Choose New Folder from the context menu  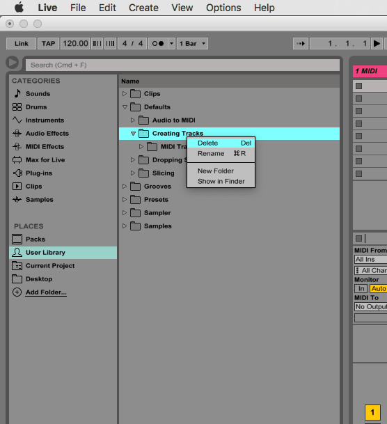pyautogui.click(x=221, y=171)
